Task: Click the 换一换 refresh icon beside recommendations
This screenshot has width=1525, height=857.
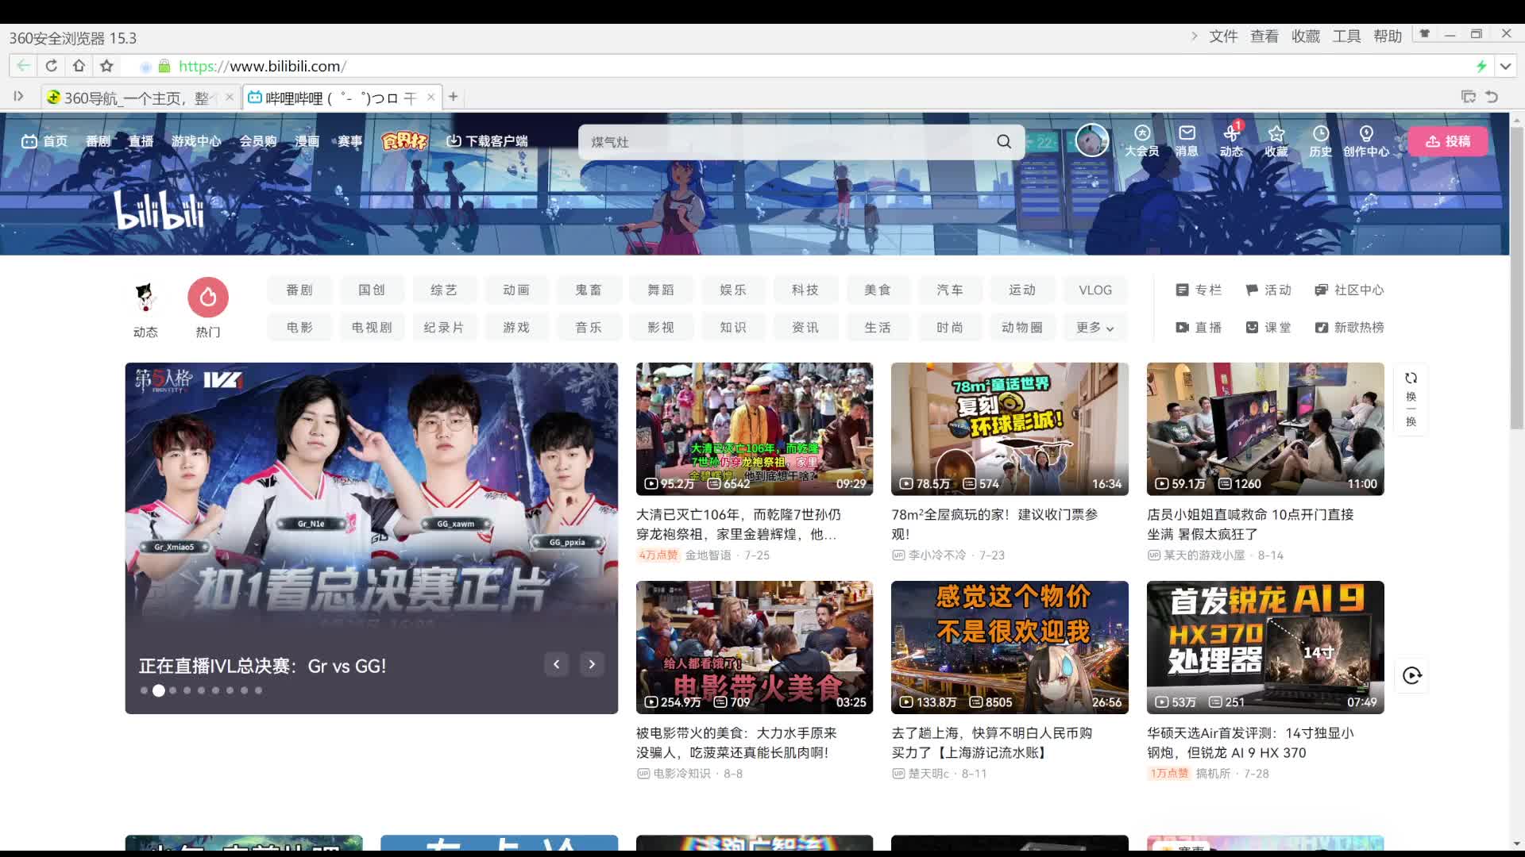Action: 1411,379
